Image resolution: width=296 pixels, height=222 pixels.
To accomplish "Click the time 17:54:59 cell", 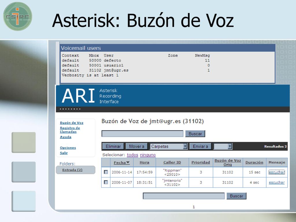I will tap(145, 172).
